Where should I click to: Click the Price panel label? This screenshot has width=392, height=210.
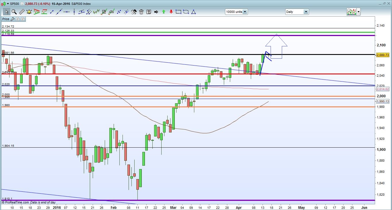(x=6, y=19)
